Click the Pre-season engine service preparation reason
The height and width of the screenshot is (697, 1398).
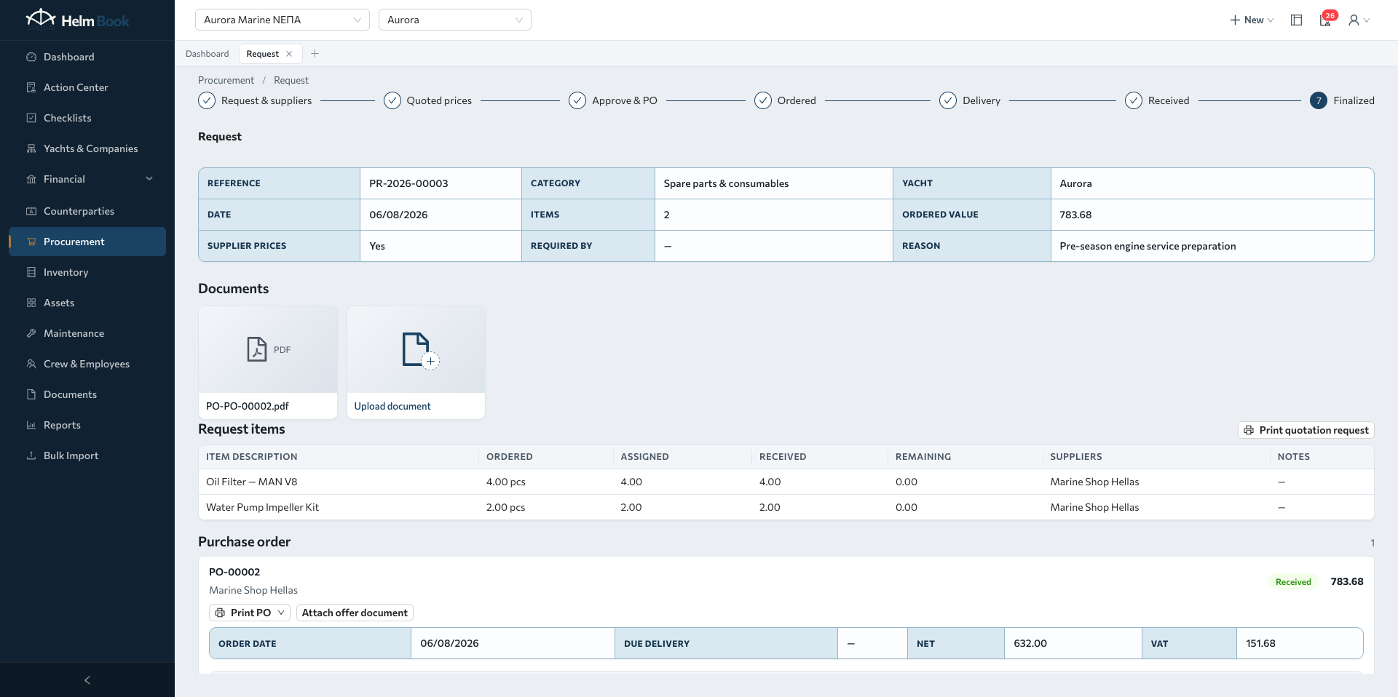pos(1148,246)
